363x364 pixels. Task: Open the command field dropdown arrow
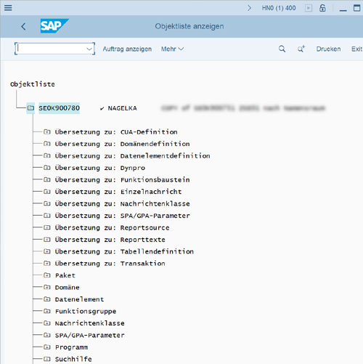tap(89, 49)
